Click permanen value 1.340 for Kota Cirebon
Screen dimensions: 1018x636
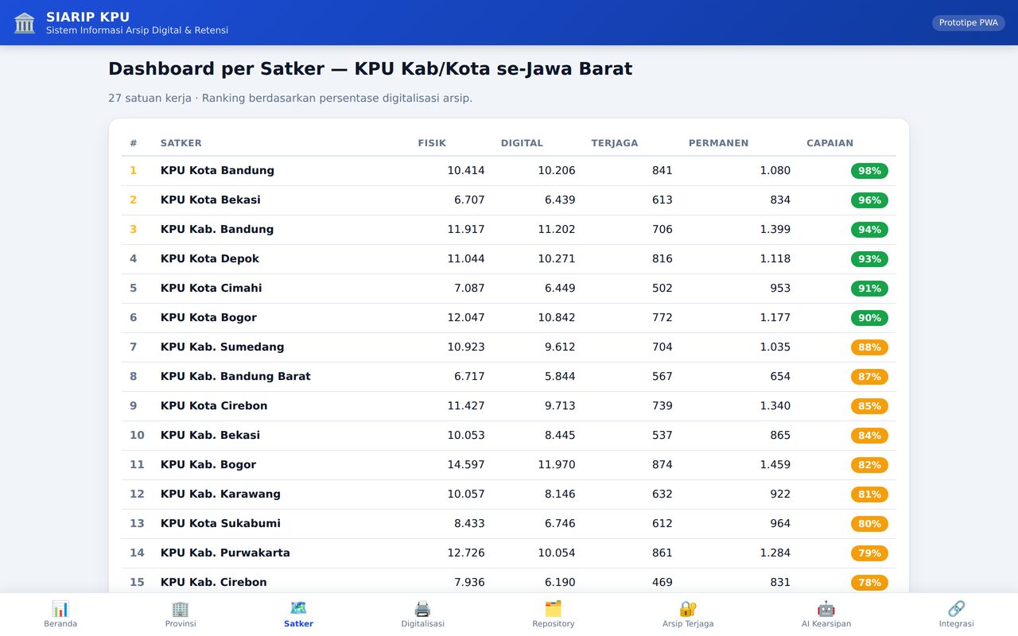(775, 406)
